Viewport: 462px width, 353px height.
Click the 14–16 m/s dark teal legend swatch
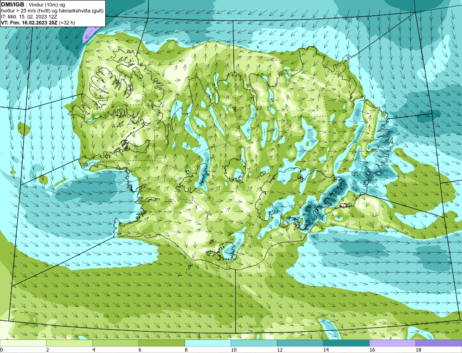click(x=346, y=343)
